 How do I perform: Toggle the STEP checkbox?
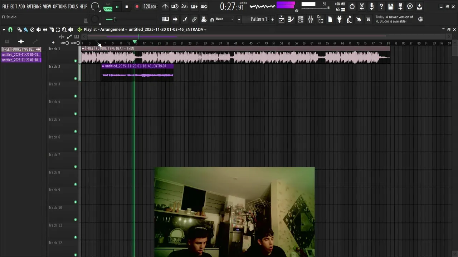point(67,43)
